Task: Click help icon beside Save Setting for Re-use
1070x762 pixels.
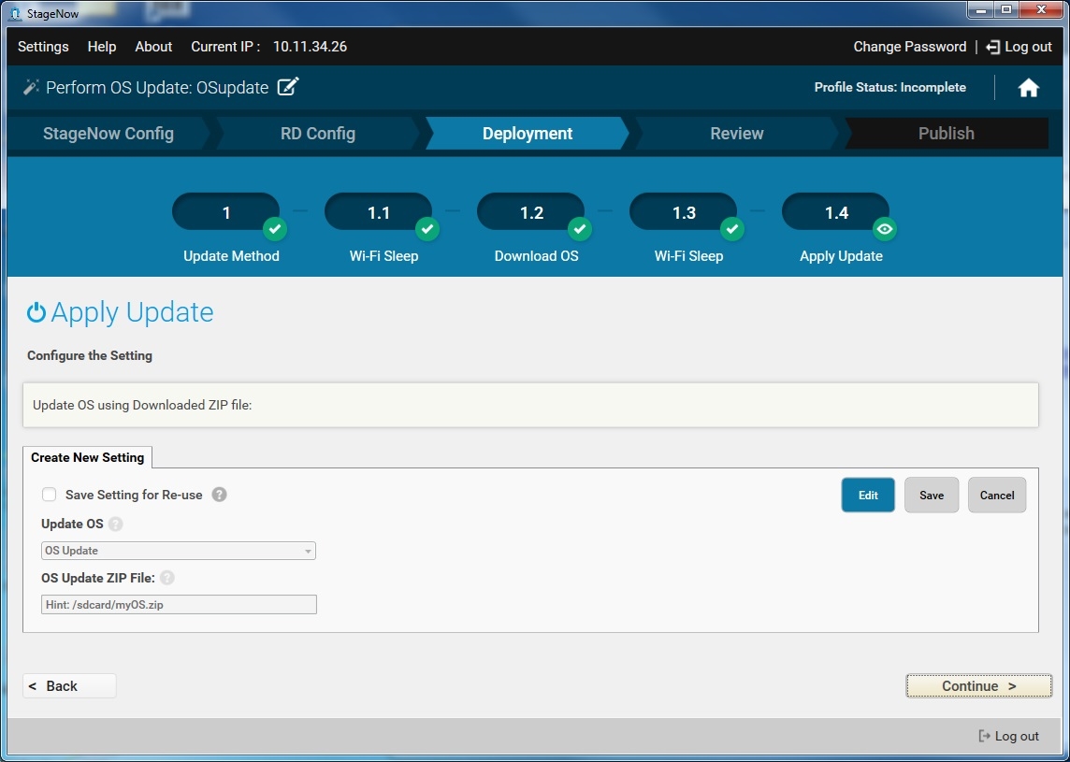Action: (x=219, y=495)
